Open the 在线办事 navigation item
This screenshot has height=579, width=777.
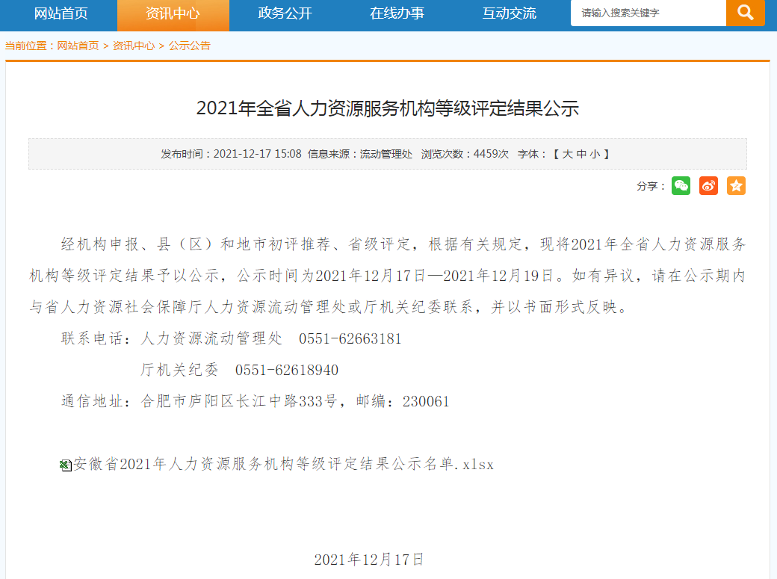pyautogui.click(x=397, y=13)
